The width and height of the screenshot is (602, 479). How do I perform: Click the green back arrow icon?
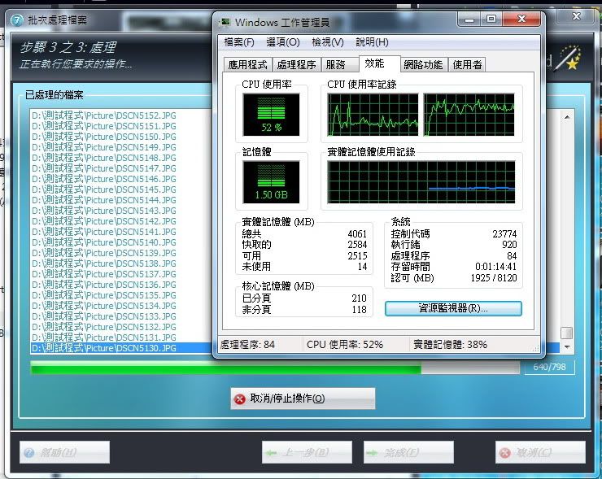click(271, 453)
